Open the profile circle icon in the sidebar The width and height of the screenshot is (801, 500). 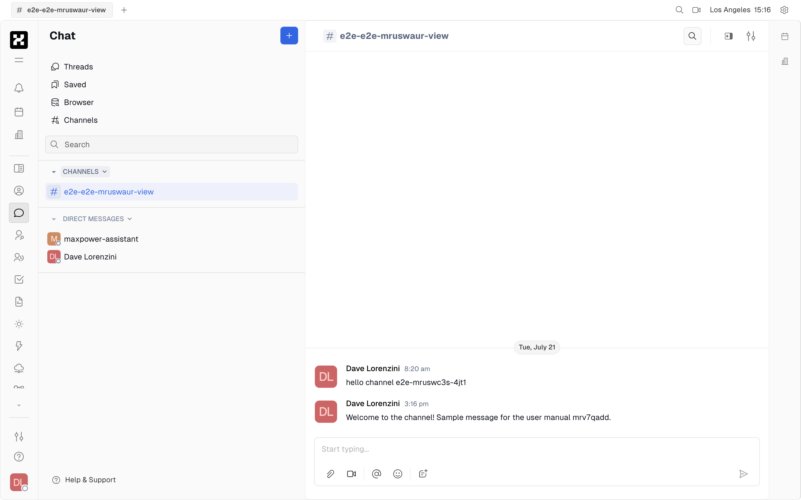[19, 191]
